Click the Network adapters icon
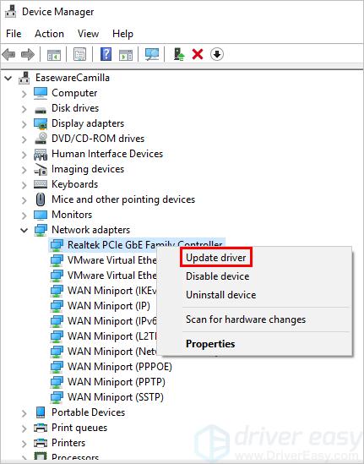 coord(41,230)
